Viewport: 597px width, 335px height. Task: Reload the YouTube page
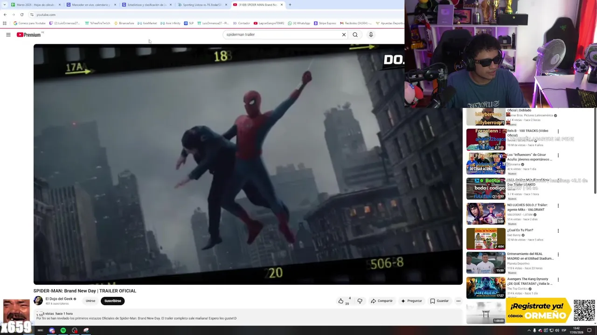click(x=21, y=14)
